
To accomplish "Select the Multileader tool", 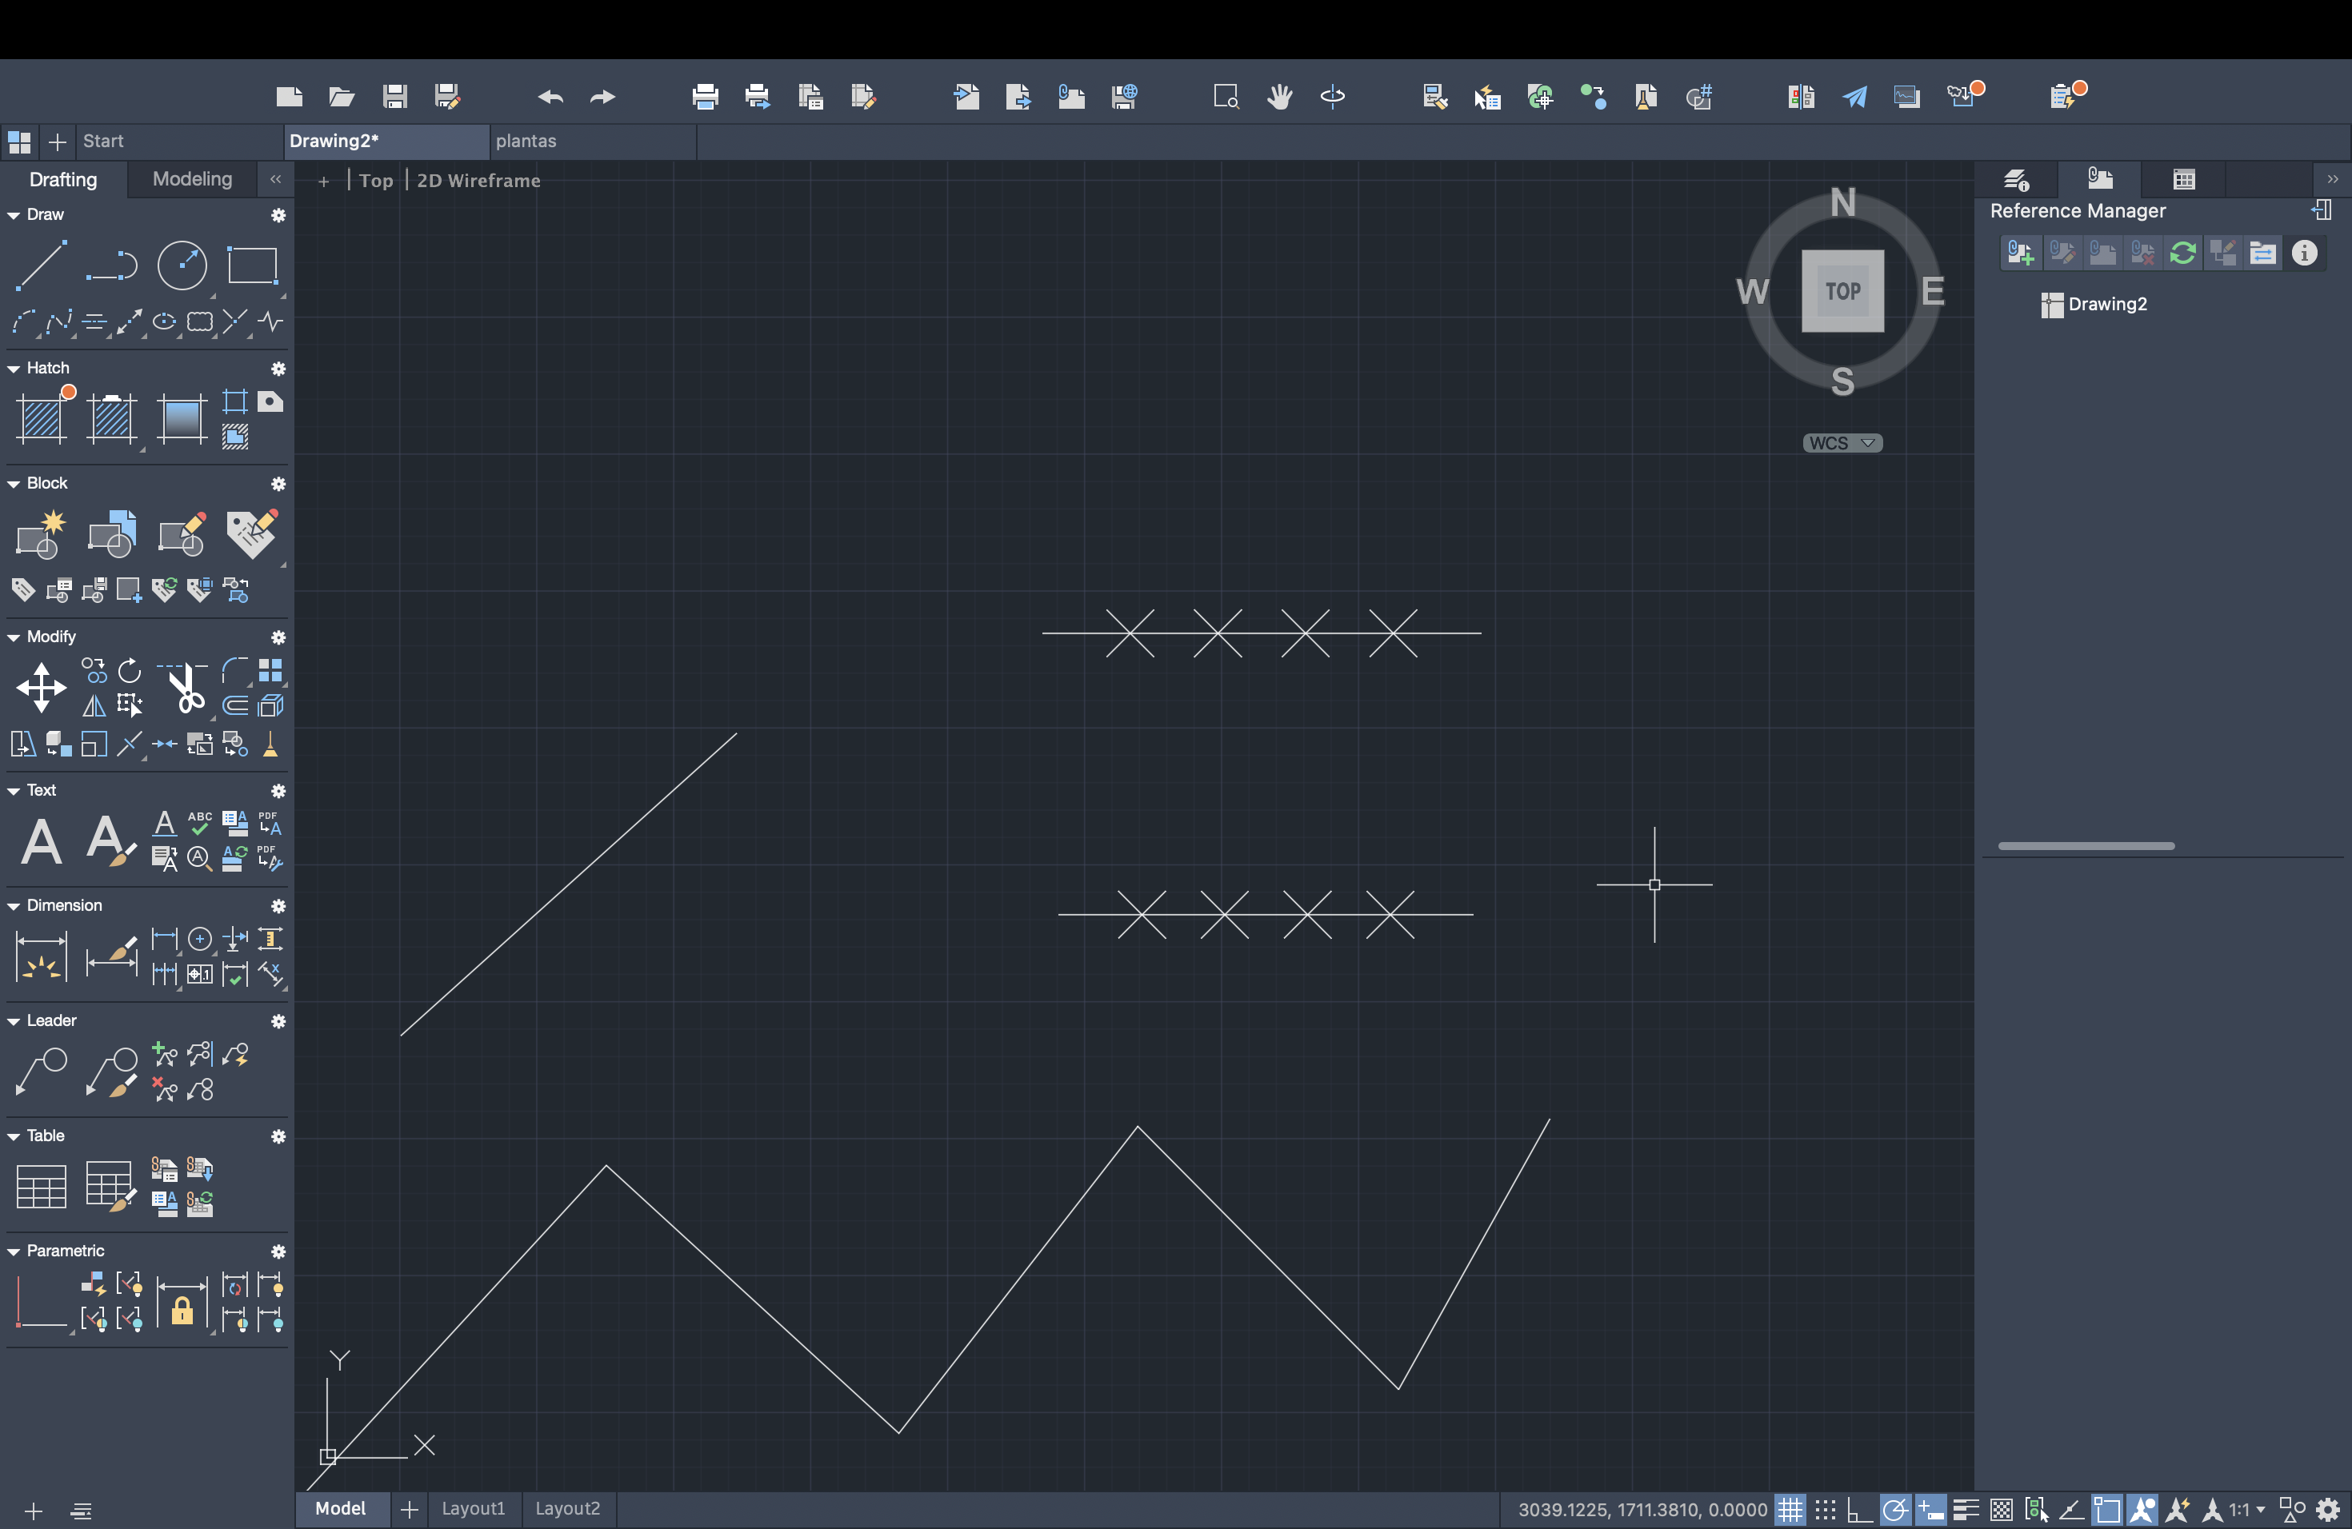I will tap(42, 1072).
